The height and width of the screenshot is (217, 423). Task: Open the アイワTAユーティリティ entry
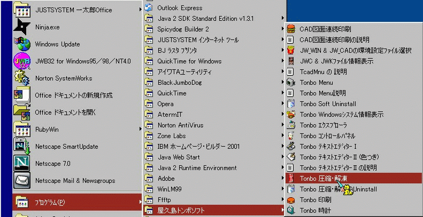point(214,72)
